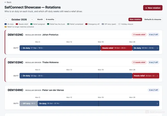Click DEM102NC 4 on / 1 off badge
Screen dimensions: 167x116
pos(153,34)
